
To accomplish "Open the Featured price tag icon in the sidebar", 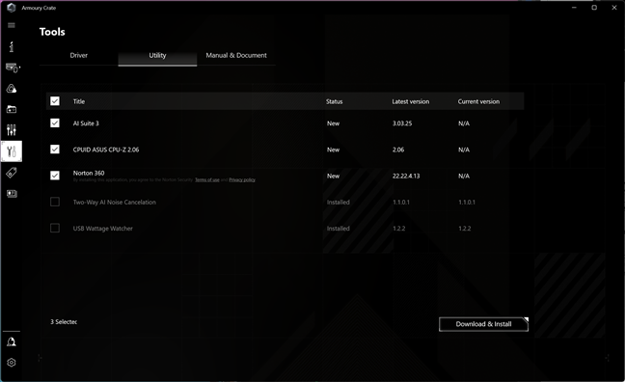I will [x=12, y=173].
